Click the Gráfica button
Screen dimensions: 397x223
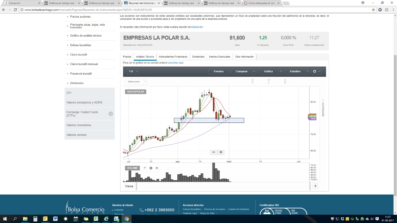point(269,72)
